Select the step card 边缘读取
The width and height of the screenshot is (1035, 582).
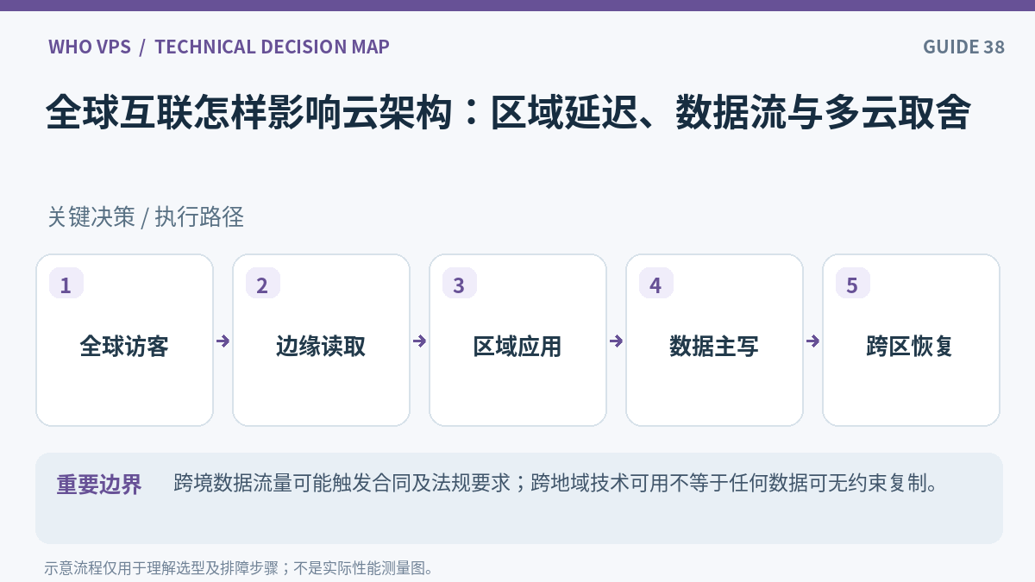click(x=321, y=340)
